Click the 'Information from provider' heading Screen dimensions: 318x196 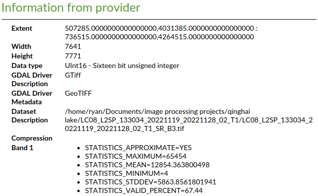71,8
